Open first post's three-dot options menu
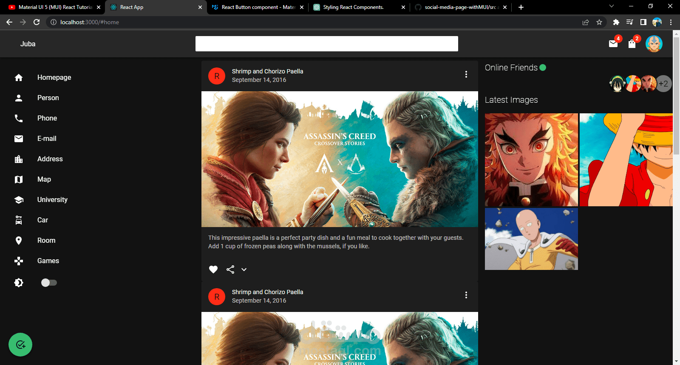 click(466, 74)
